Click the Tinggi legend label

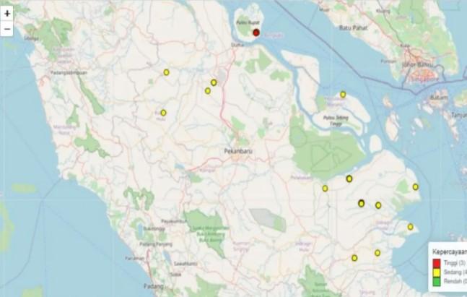click(x=454, y=263)
